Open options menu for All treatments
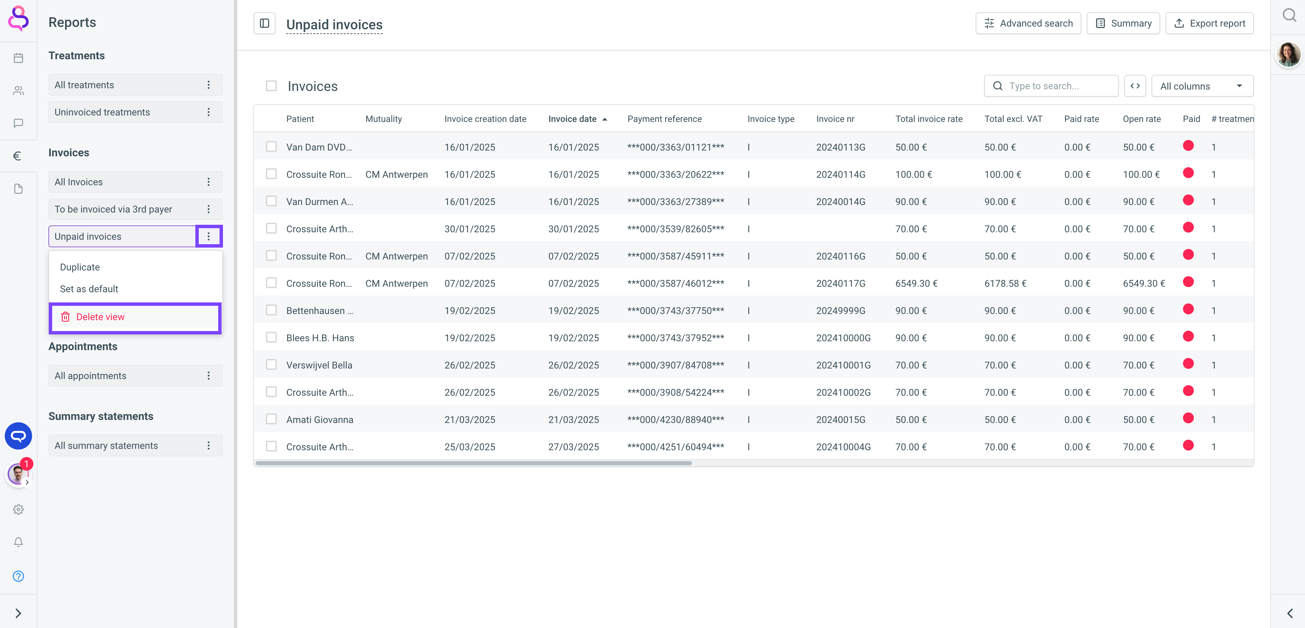Screen dimensions: 1305x628 point(208,85)
